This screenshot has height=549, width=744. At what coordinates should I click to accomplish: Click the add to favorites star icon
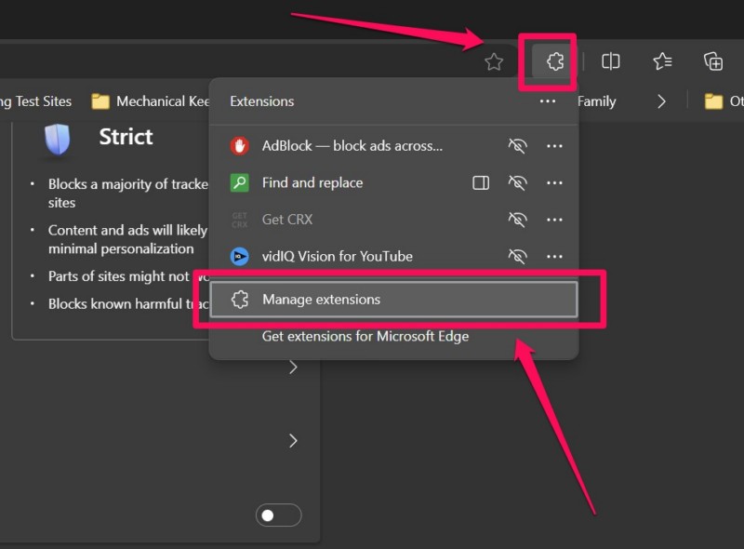(492, 61)
